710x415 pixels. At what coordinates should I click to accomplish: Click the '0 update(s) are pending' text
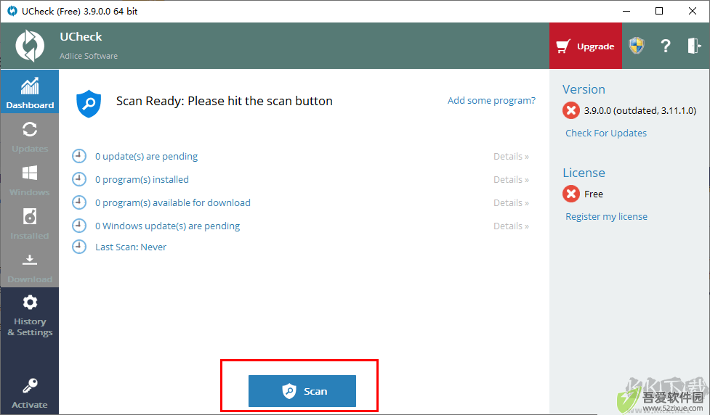[x=146, y=157]
